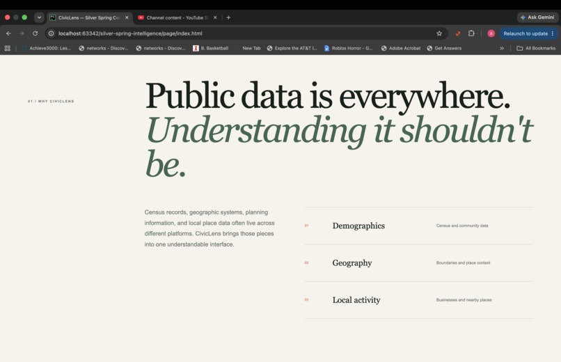Click the 'Census records, geographic systems' paragraph
The width and height of the screenshot is (561, 362).
click(210, 228)
